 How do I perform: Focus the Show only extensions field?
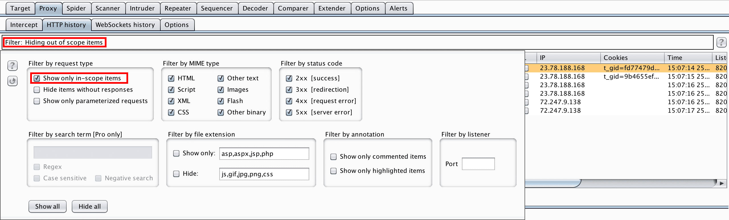coord(264,154)
